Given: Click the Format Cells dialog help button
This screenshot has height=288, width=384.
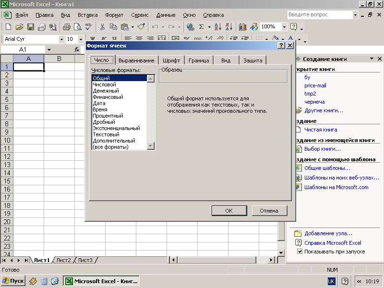Looking at the screenshot, I should coord(281,46).
